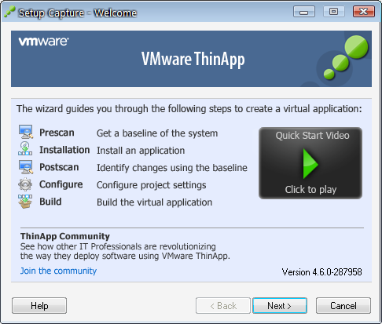This screenshot has height=324, width=382.
Task: Click the Prescan monitor icon
Action: point(26,132)
